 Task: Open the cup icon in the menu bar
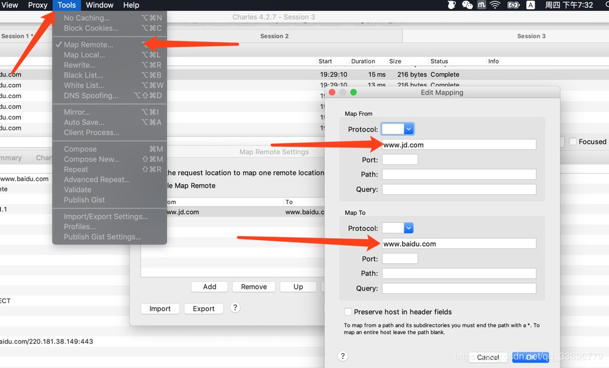[x=451, y=5]
